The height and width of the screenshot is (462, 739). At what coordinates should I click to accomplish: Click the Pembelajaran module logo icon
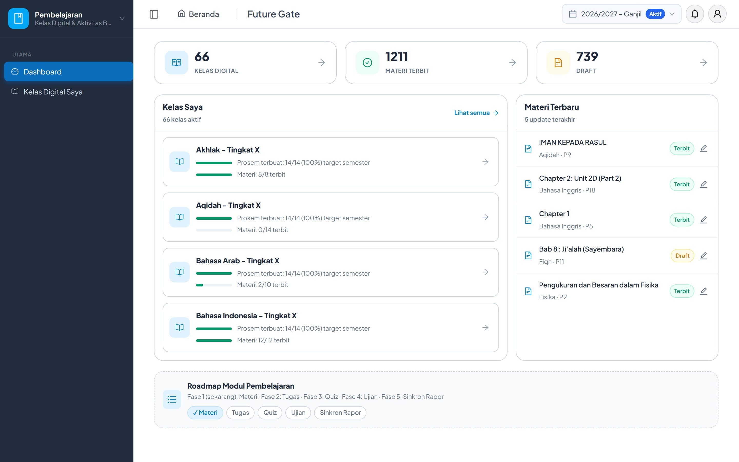click(18, 18)
